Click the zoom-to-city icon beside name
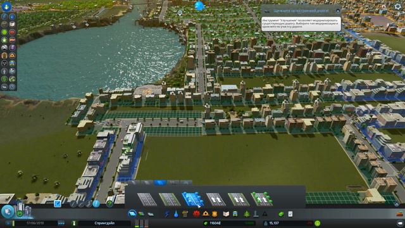Image resolution: width=405 pixels, height=228 pixels. tap(74, 223)
